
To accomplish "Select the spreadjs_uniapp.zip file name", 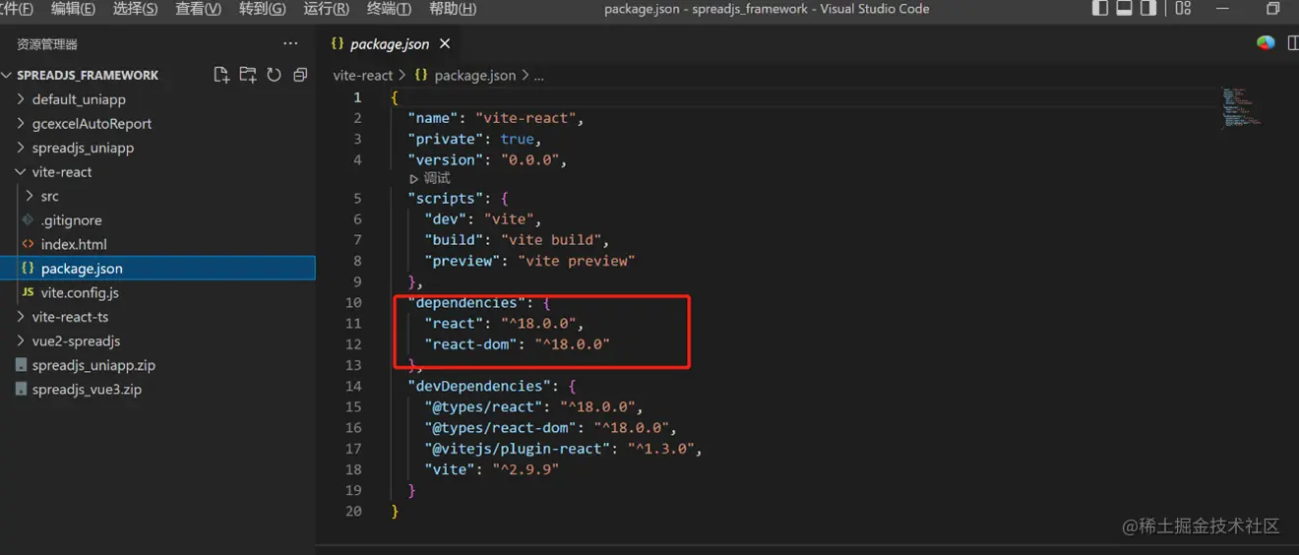I will 93,365.
